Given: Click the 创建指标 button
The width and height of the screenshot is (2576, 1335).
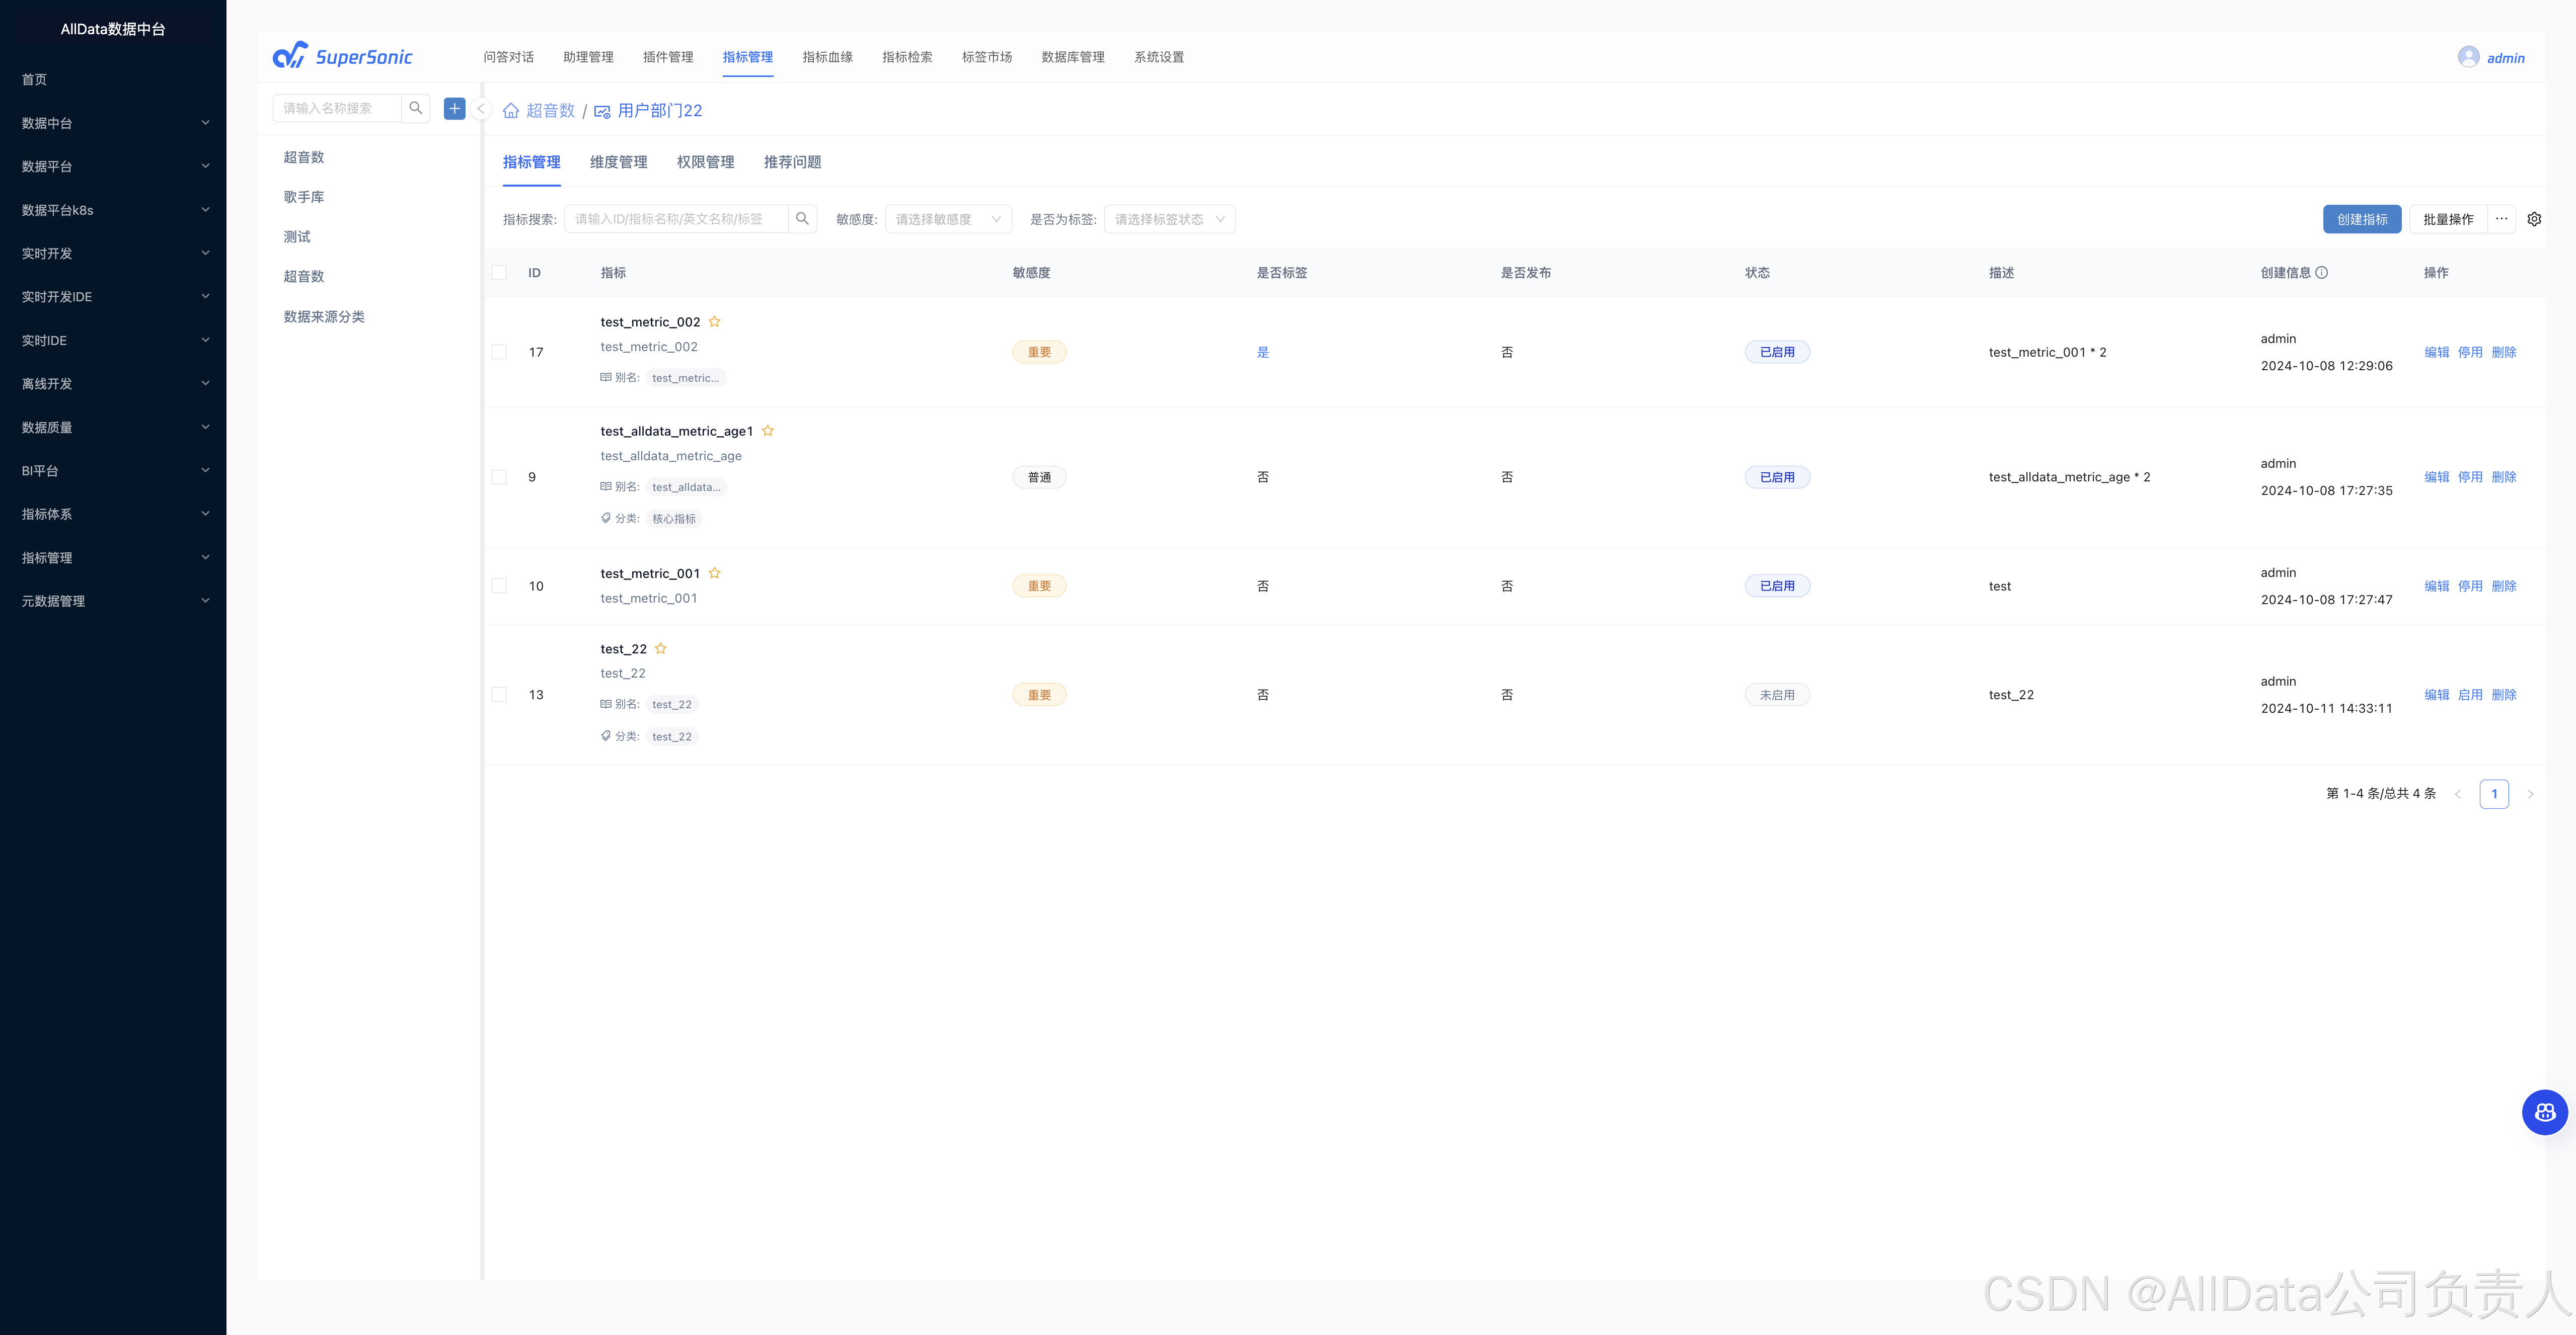Looking at the screenshot, I should pyautogui.click(x=2361, y=219).
